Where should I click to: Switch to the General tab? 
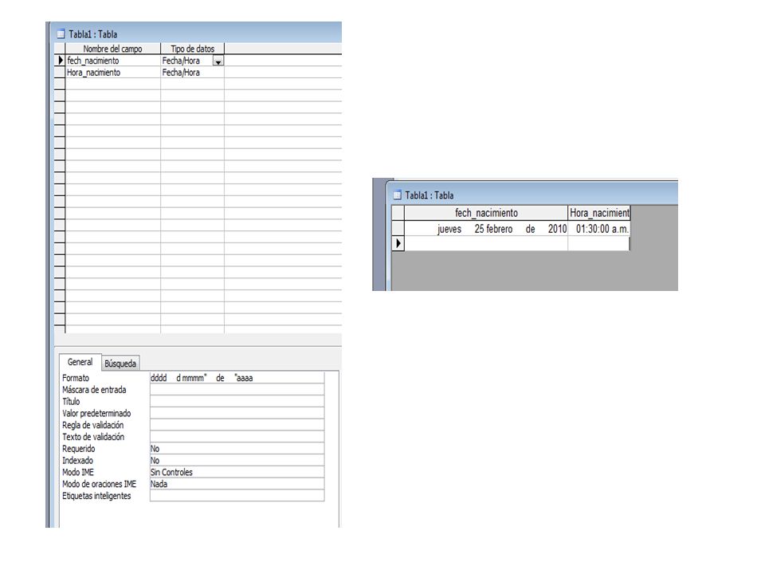point(80,362)
